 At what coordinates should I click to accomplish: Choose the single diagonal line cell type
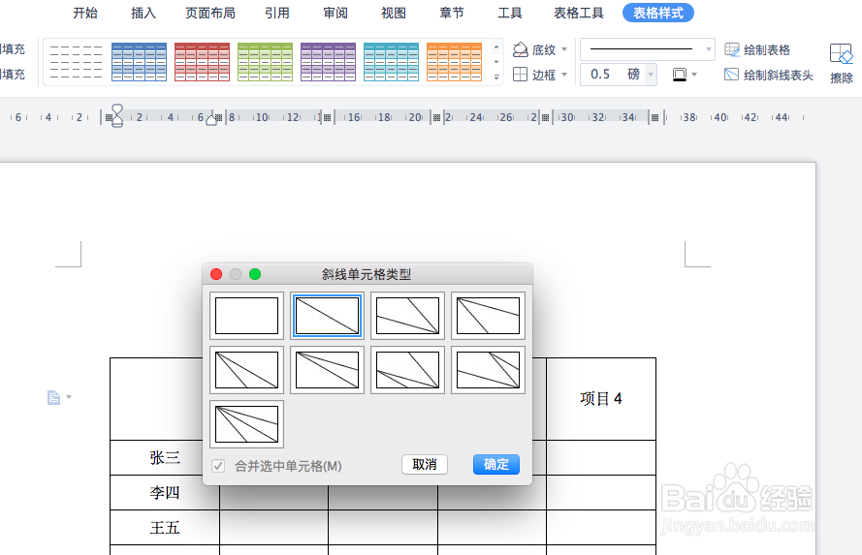click(x=327, y=316)
